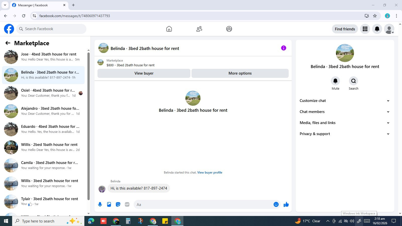Image resolution: width=402 pixels, height=226 pixels.
Task: Choose a GIF icon
Action: (x=127, y=204)
